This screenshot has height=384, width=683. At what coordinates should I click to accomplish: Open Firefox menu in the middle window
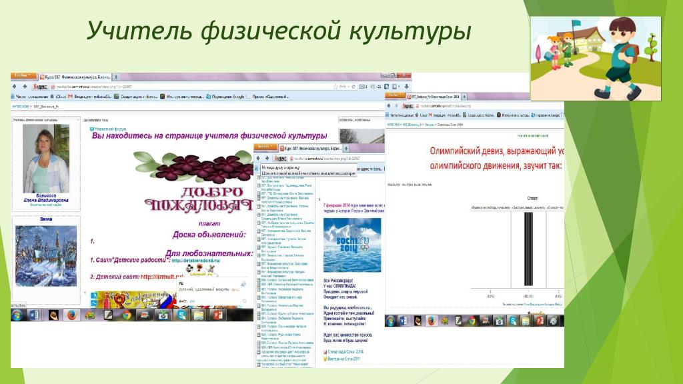[x=265, y=147]
